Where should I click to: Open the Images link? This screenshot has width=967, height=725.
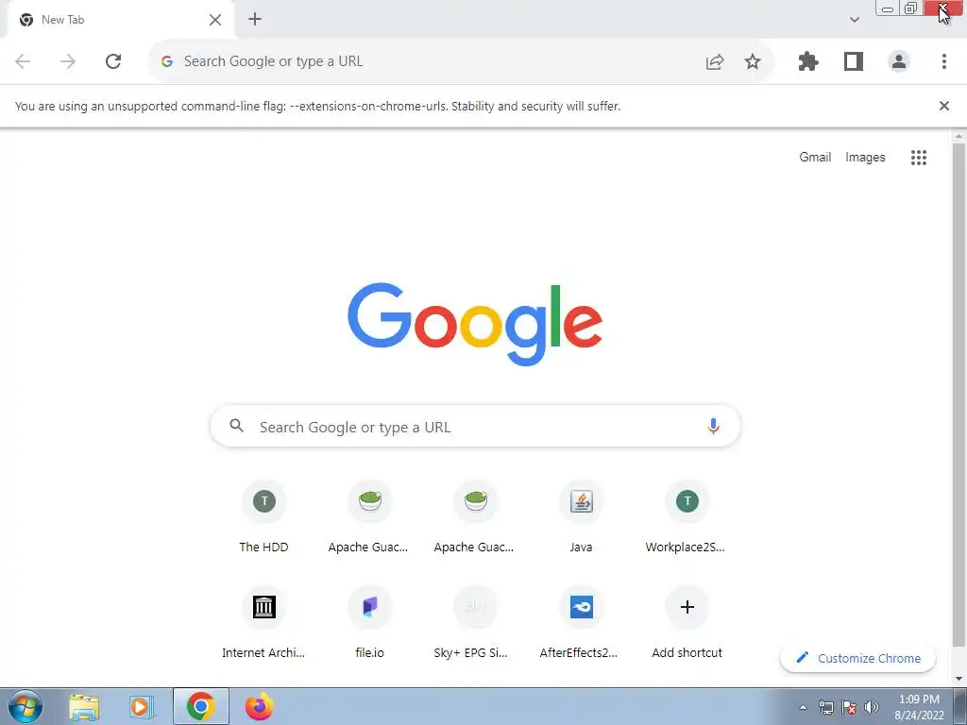click(865, 158)
